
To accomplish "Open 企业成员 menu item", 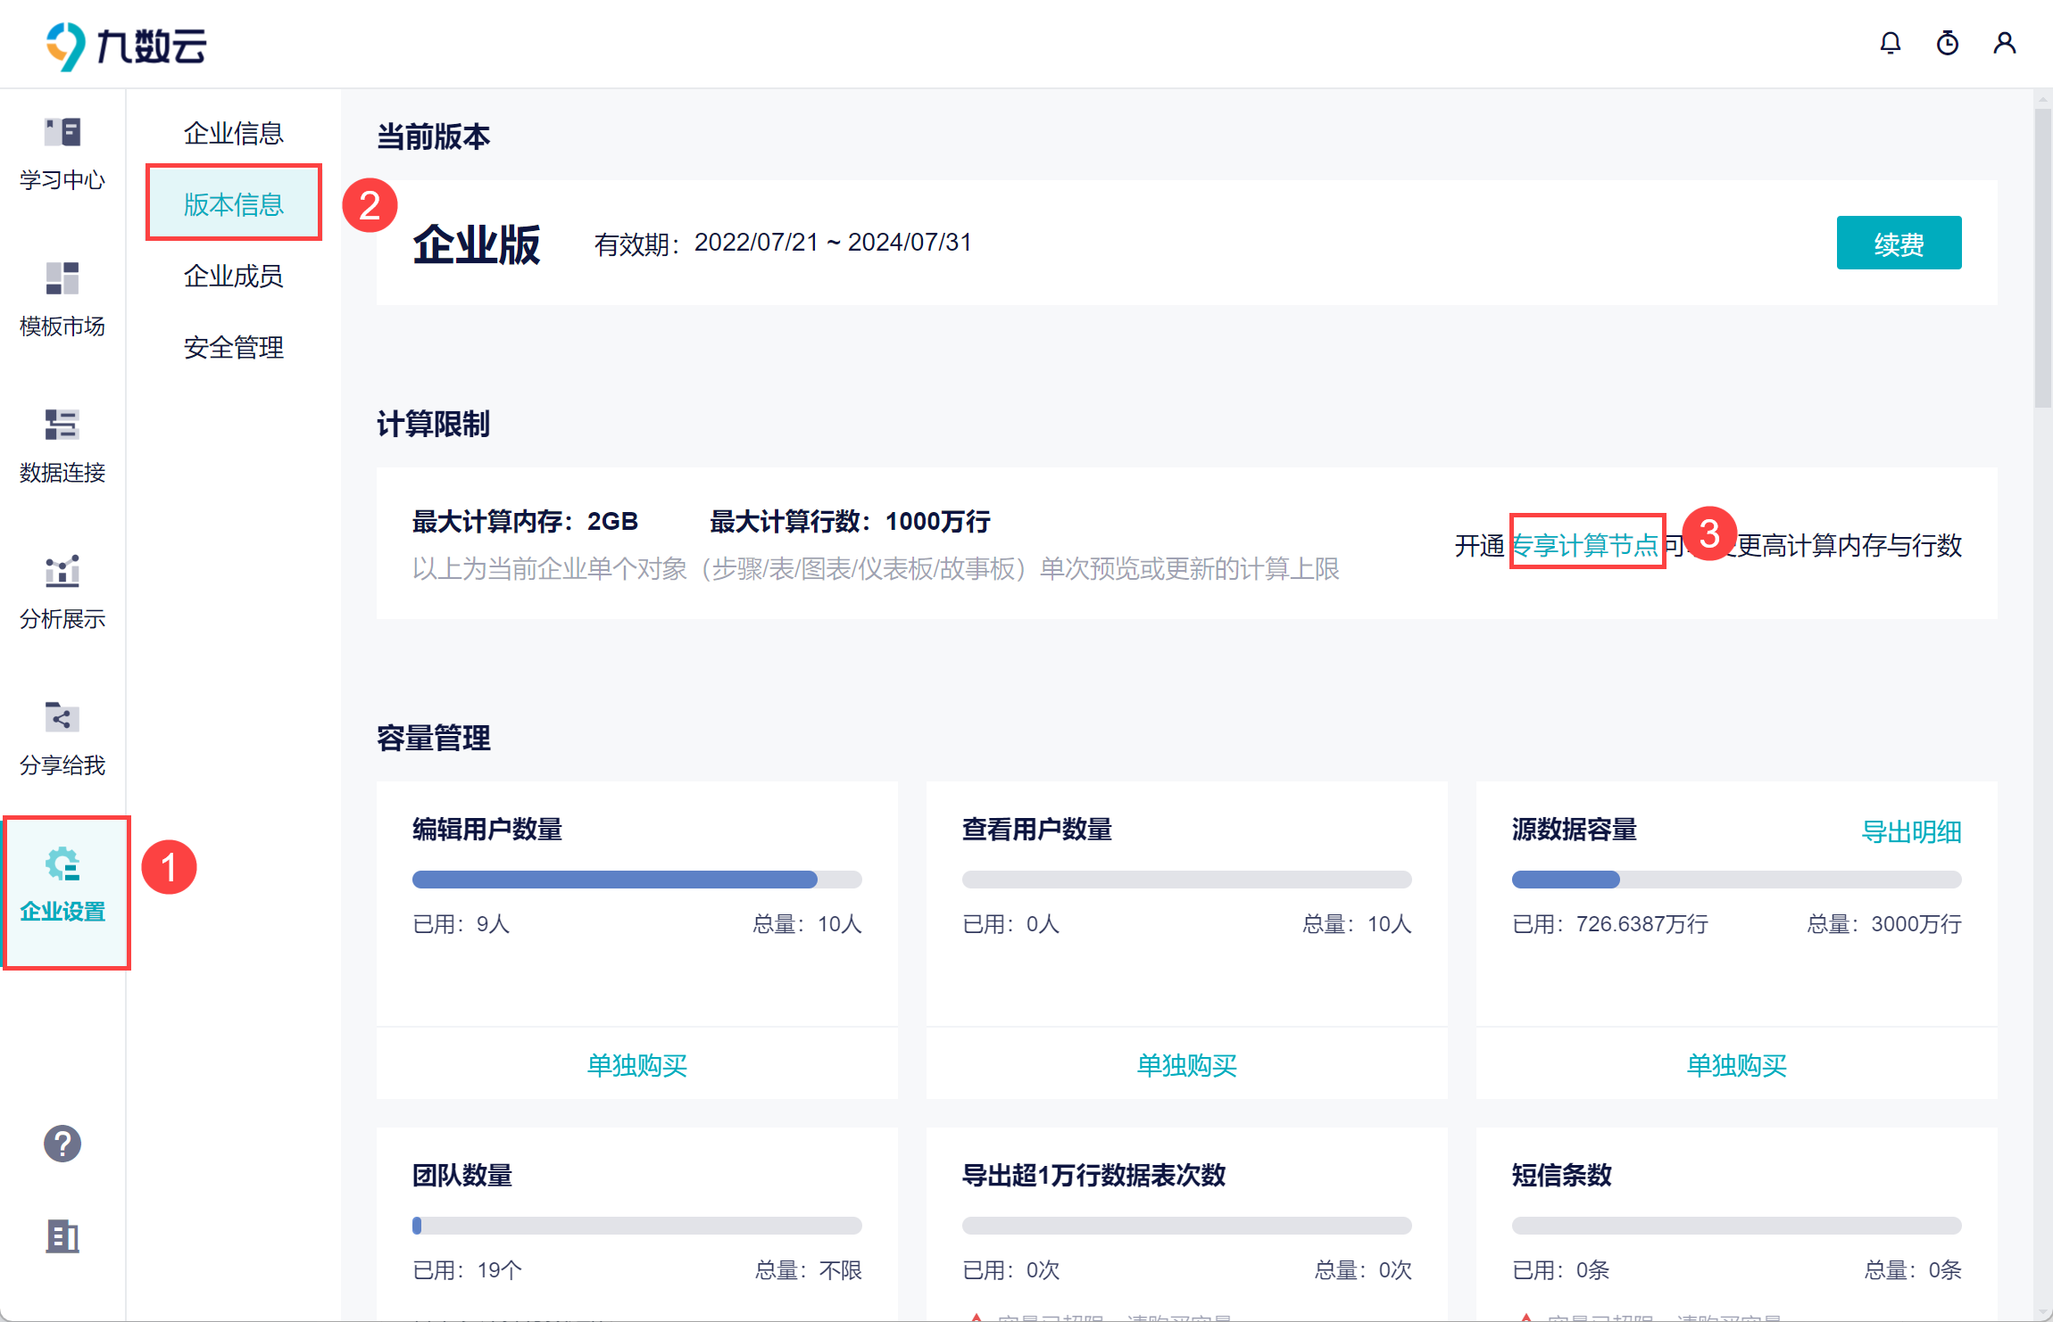I will [233, 276].
